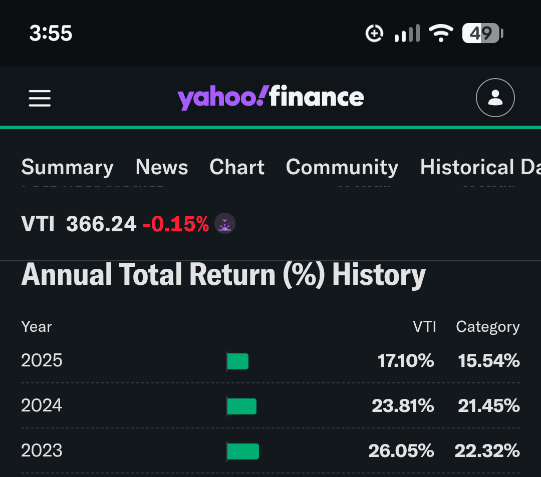541x477 pixels.
Task: Tap the VTI ticker symbol in price bar
Action: [38, 224]
